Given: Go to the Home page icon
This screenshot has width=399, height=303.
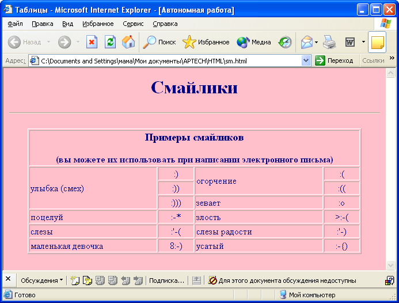Looking at the screenshot, I should pos(128,42).
